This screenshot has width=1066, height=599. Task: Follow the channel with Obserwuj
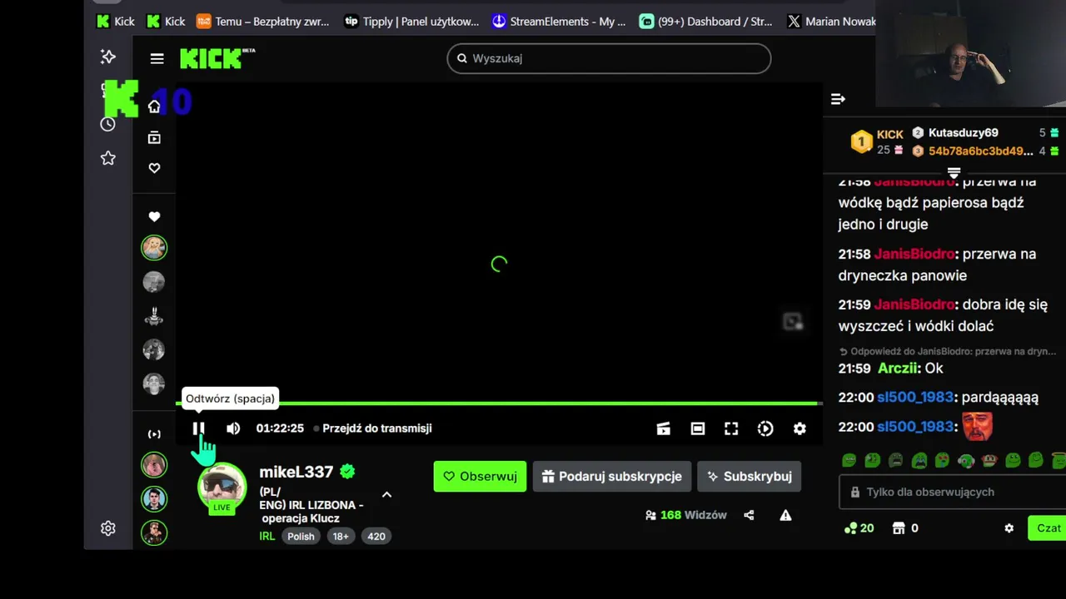point(480,477)
